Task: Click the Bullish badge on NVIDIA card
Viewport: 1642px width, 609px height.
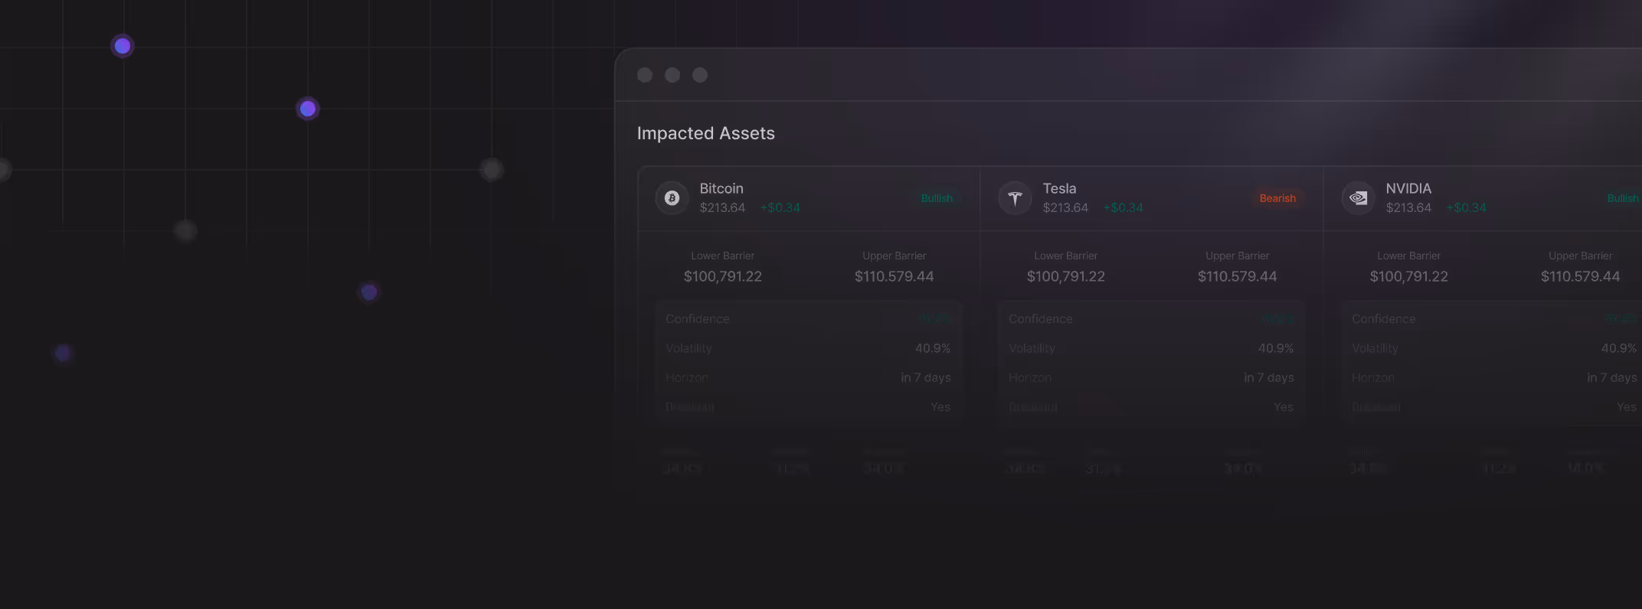Action: (1623, 198)
